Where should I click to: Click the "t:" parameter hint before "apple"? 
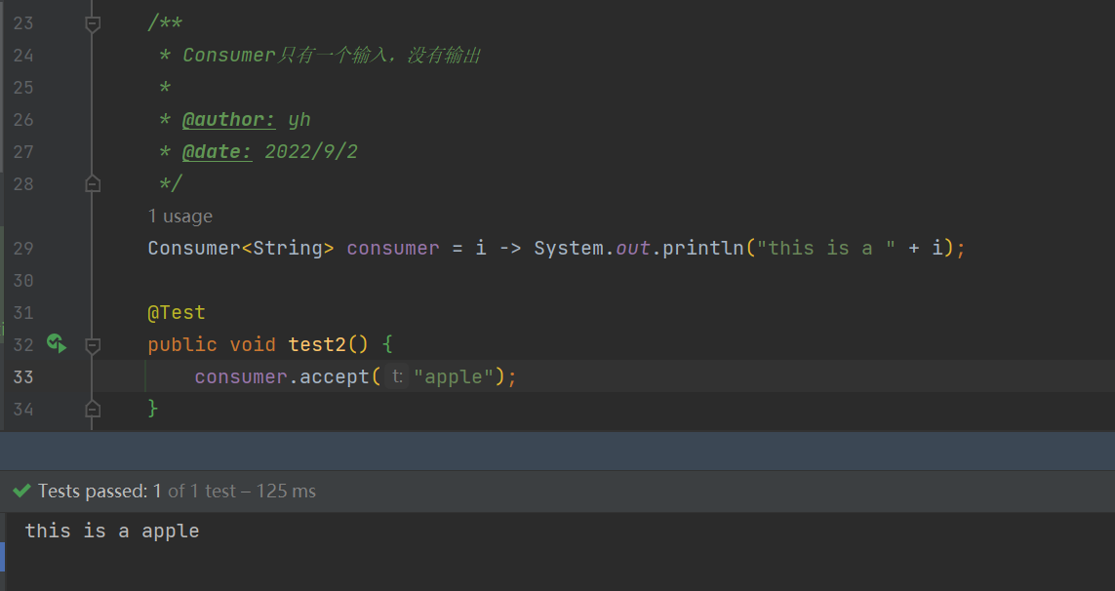click(397, 376)
